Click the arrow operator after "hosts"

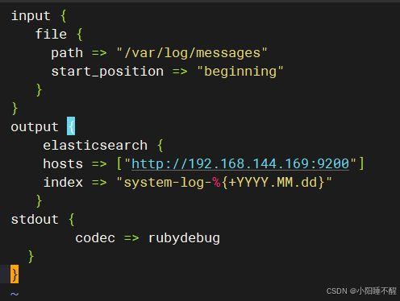(x=99, y=164)
